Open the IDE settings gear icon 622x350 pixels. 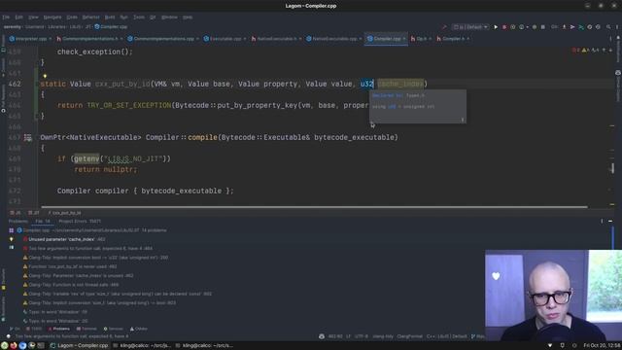click(x=617, y=27)
